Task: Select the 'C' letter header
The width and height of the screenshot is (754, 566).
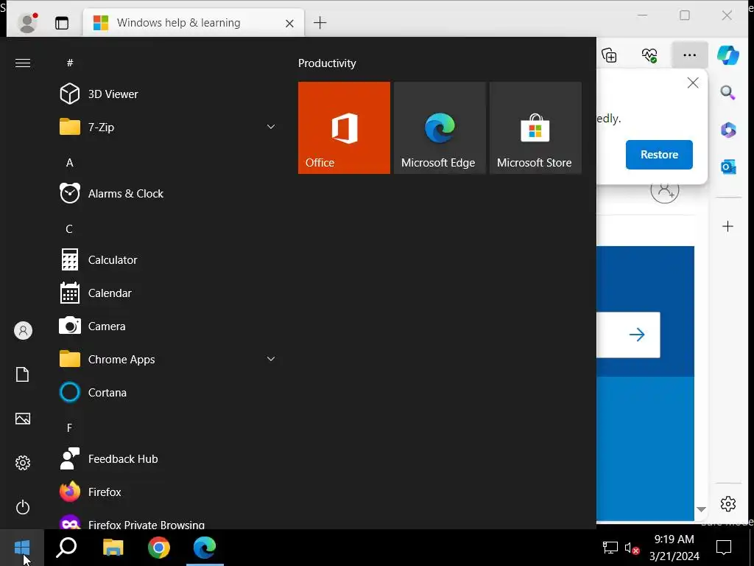Action: [x=69, y=229]
